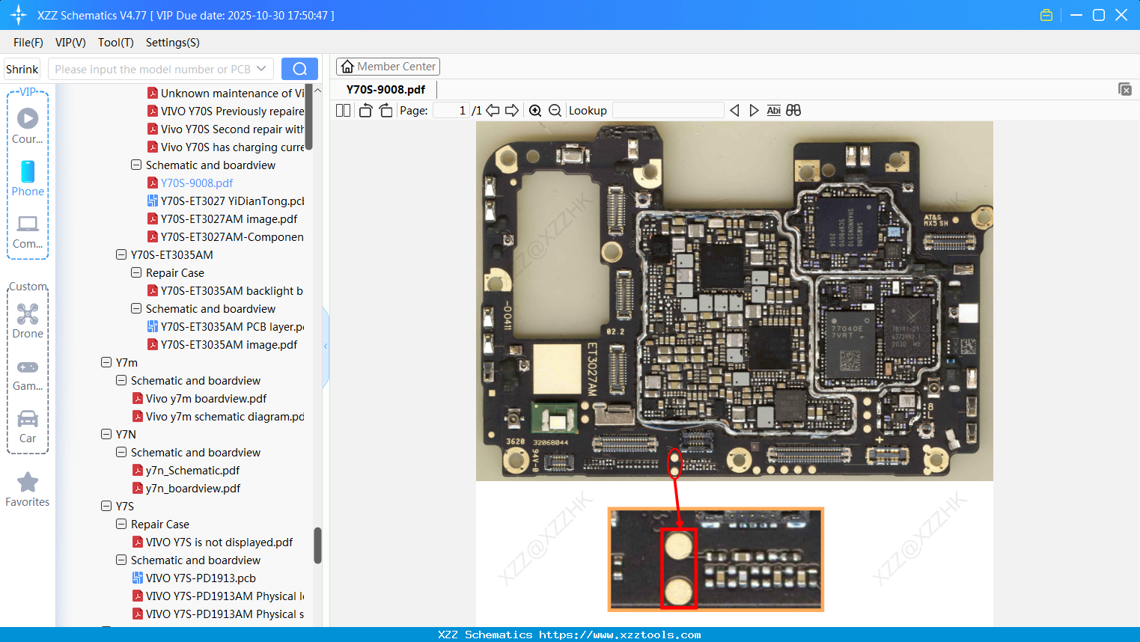Zoom in on the PDF
The image size is (1140, 642).
(x=535, y=111)
